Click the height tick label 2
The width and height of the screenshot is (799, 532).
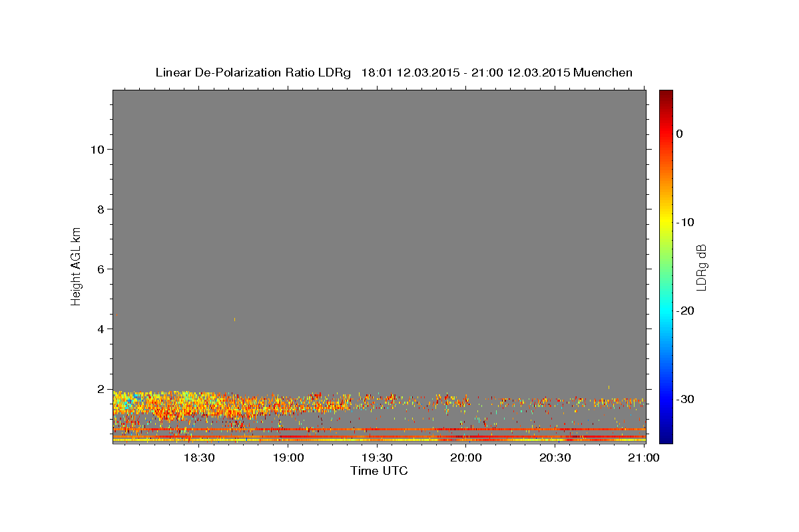pyautogui.click(x=99, y=388)
